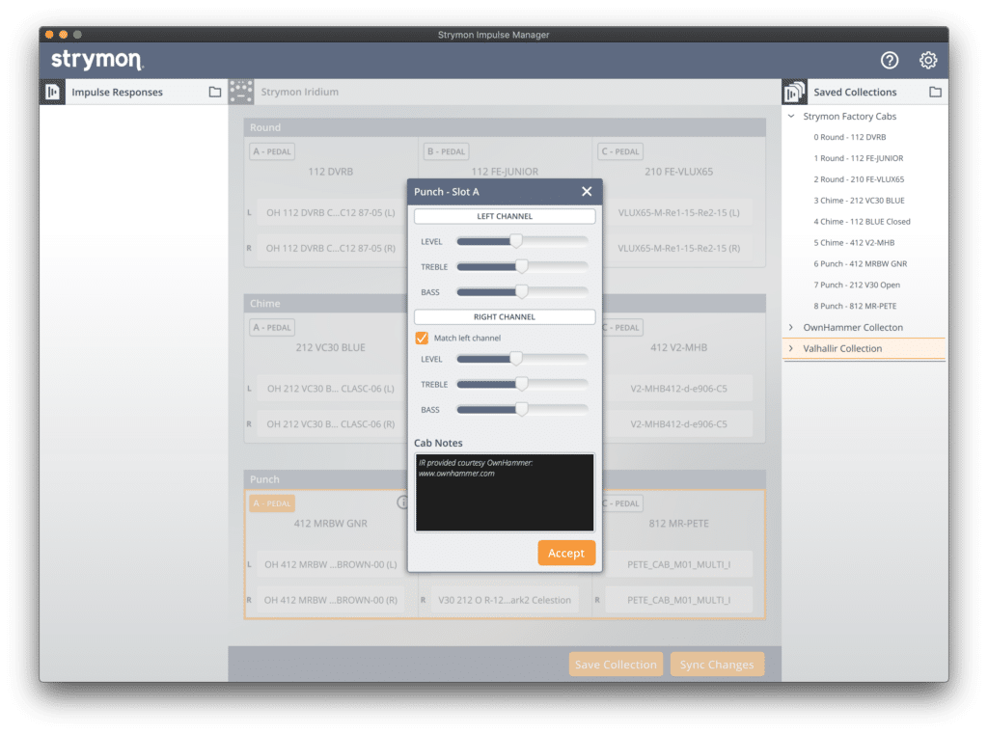Select '5 Chime - 412 V2-MHB' entry
This screenshot has height=734, width=988.
pyautogui.click(x=854, y=242)
